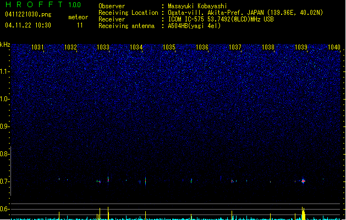Image resolution: width=346 pixels, height=220 pixels.
Task: Click the 0.7 kHz frequency label
Action: (4, 182)
